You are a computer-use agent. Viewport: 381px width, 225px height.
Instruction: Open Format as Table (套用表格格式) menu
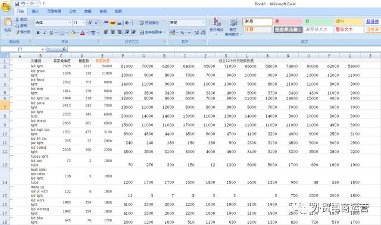[233, 27]
